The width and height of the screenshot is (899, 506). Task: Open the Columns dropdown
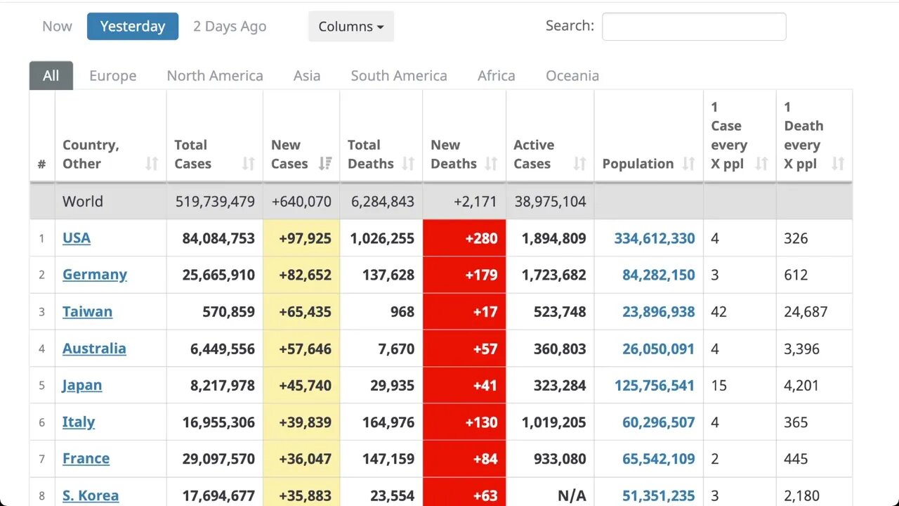pos(350,27)
